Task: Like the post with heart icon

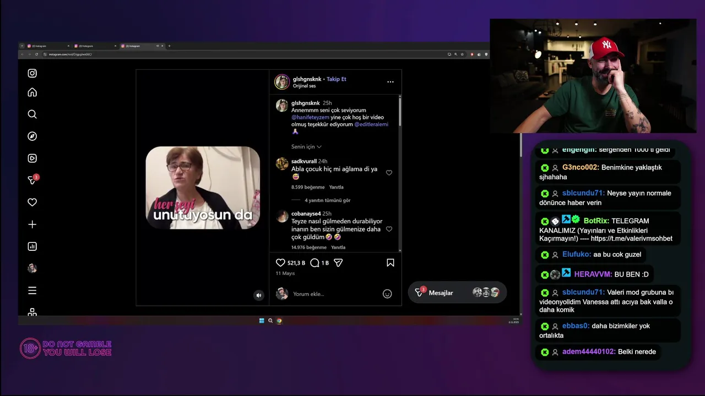Action: 280,263
